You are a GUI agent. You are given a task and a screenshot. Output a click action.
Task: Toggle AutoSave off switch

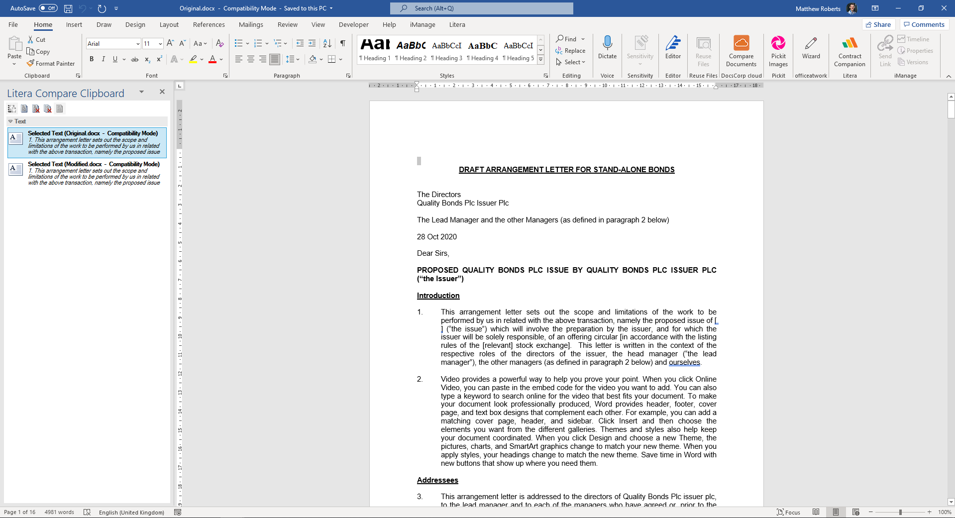(48, 8)
